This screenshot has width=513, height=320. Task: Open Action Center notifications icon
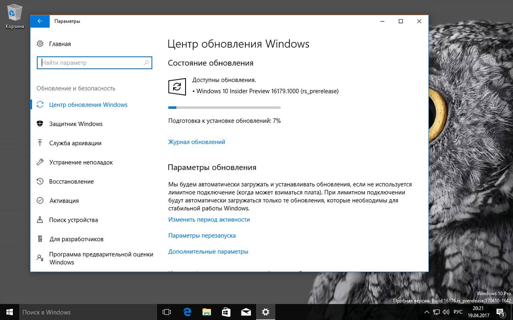[x=501, y=312]
